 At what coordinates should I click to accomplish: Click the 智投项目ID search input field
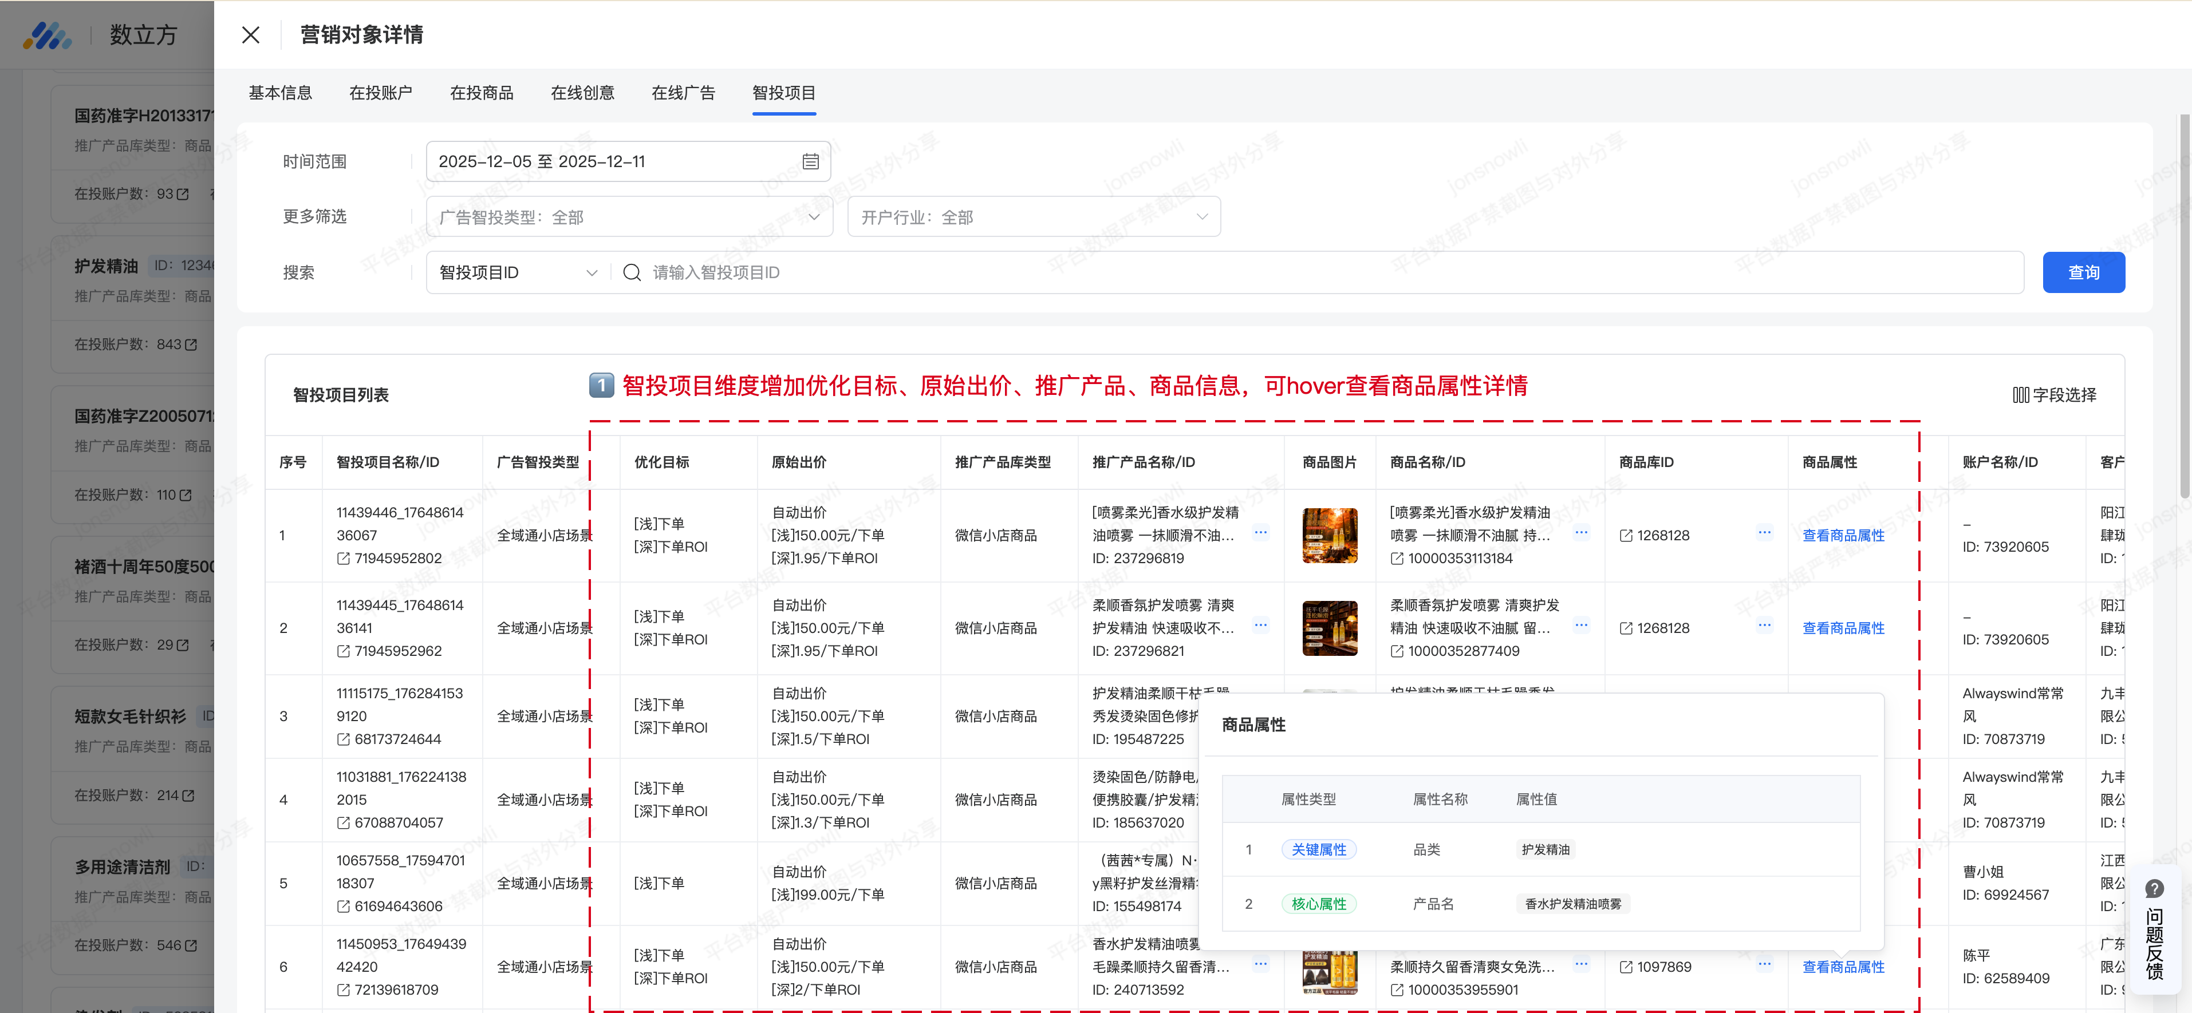tap(1276, 272)
